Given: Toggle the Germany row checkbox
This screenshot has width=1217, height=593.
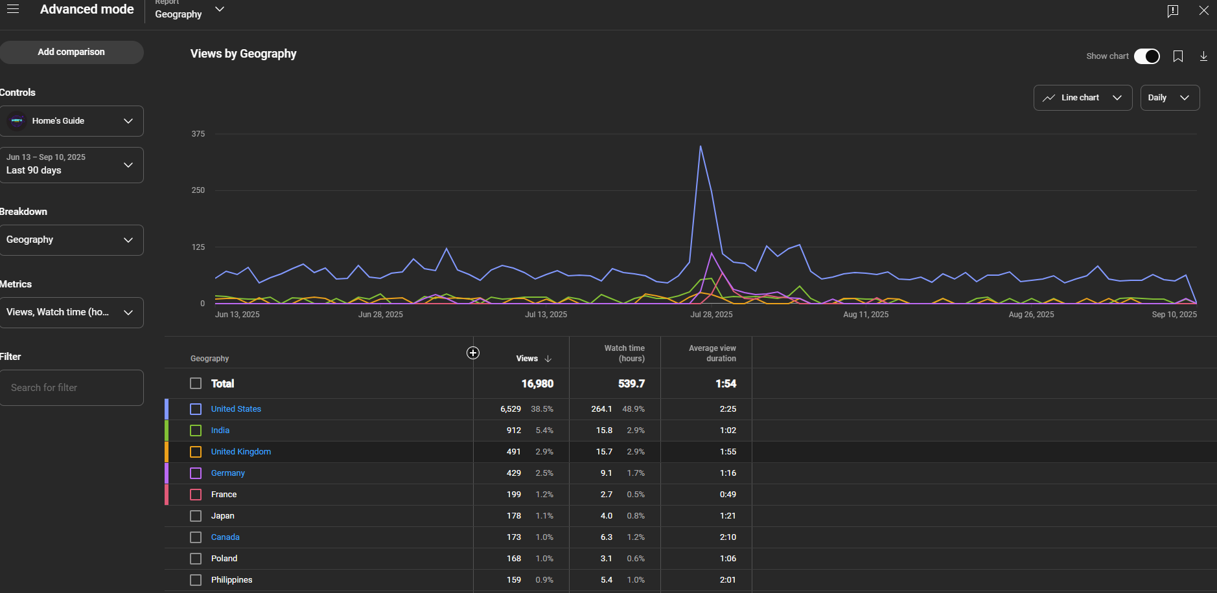Looking at the screenshot, I should tap(196, 473).
